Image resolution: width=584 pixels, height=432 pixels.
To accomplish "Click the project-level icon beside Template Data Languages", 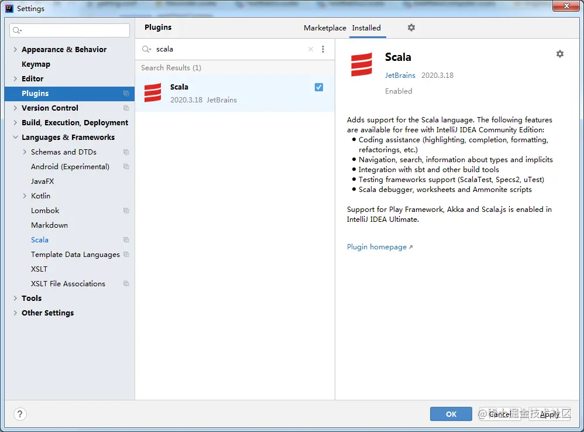I will coord(126,255).
